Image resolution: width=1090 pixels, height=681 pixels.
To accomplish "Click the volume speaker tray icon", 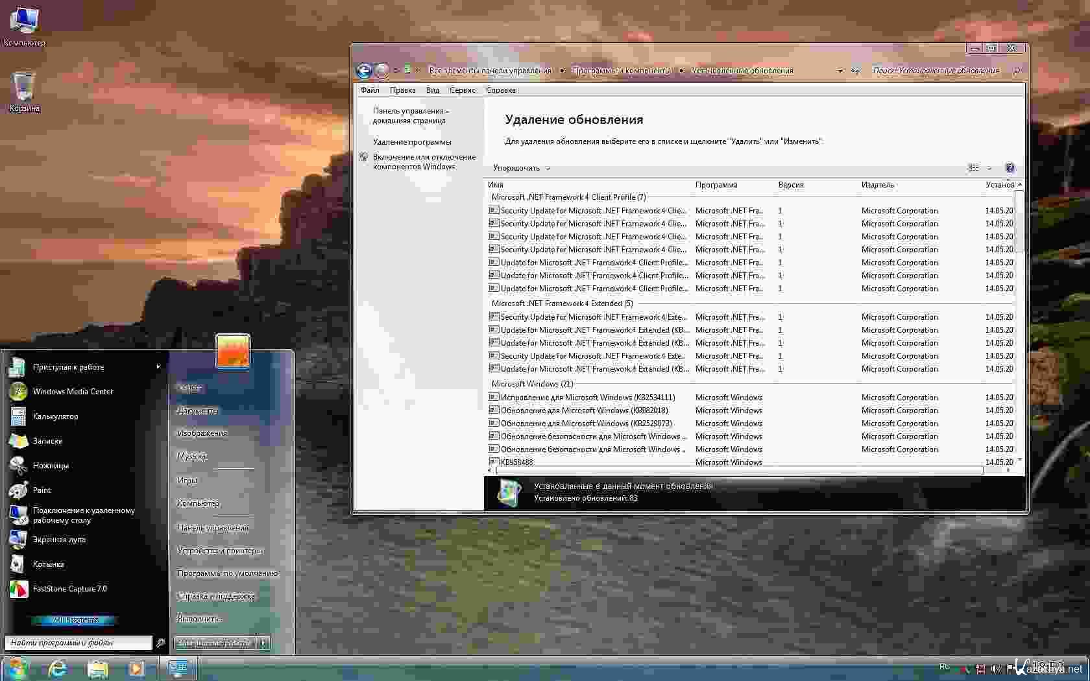I will [x=996, y=669].
